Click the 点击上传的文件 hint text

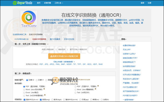pos(48,49)
